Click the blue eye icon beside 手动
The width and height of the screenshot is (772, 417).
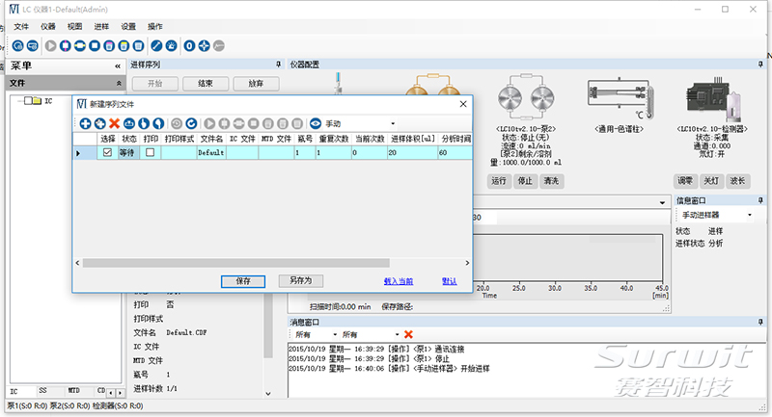pos(315,123)
